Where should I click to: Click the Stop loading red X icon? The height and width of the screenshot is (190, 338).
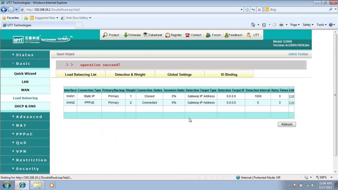[x=259, y=9]
